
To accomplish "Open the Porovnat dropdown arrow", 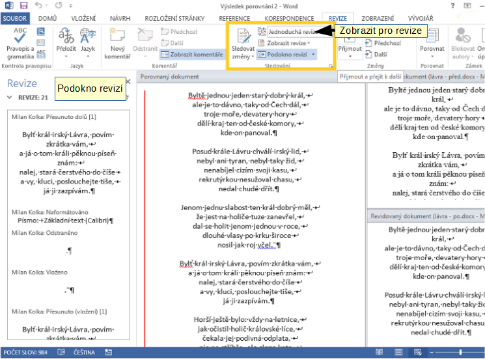I will point(432,56).
